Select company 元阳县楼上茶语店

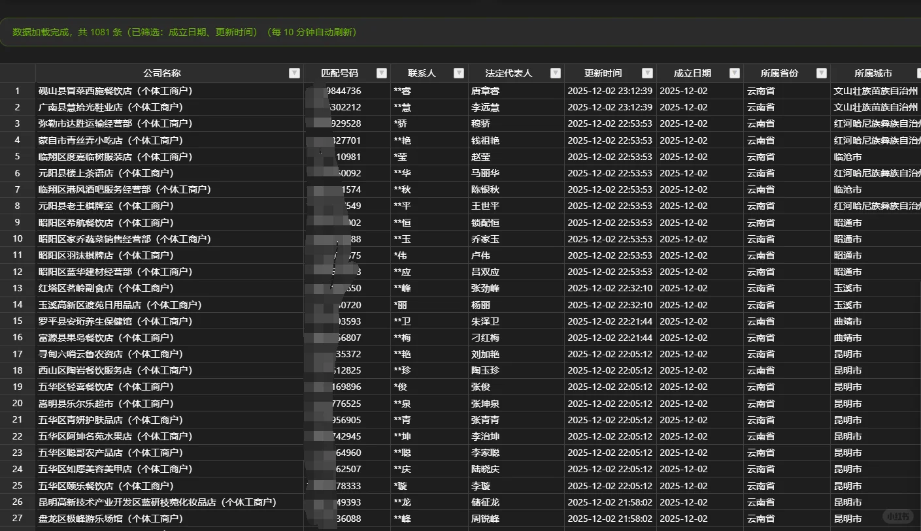point(107,173)
